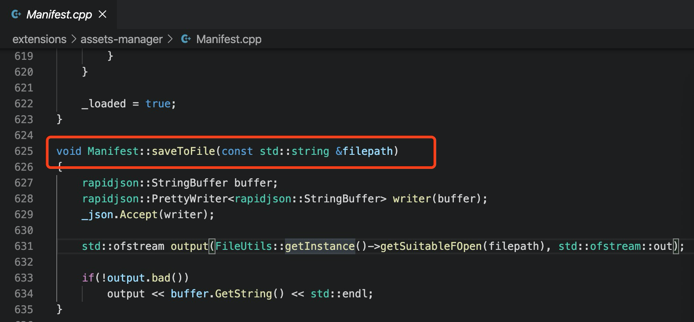The height and width of the screenshot is (322, 694).
Task: Click line number 631 in the gutter
Action: 24,246
